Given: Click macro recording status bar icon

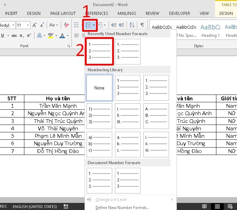Looking at the screenshot, I should 66,206.
